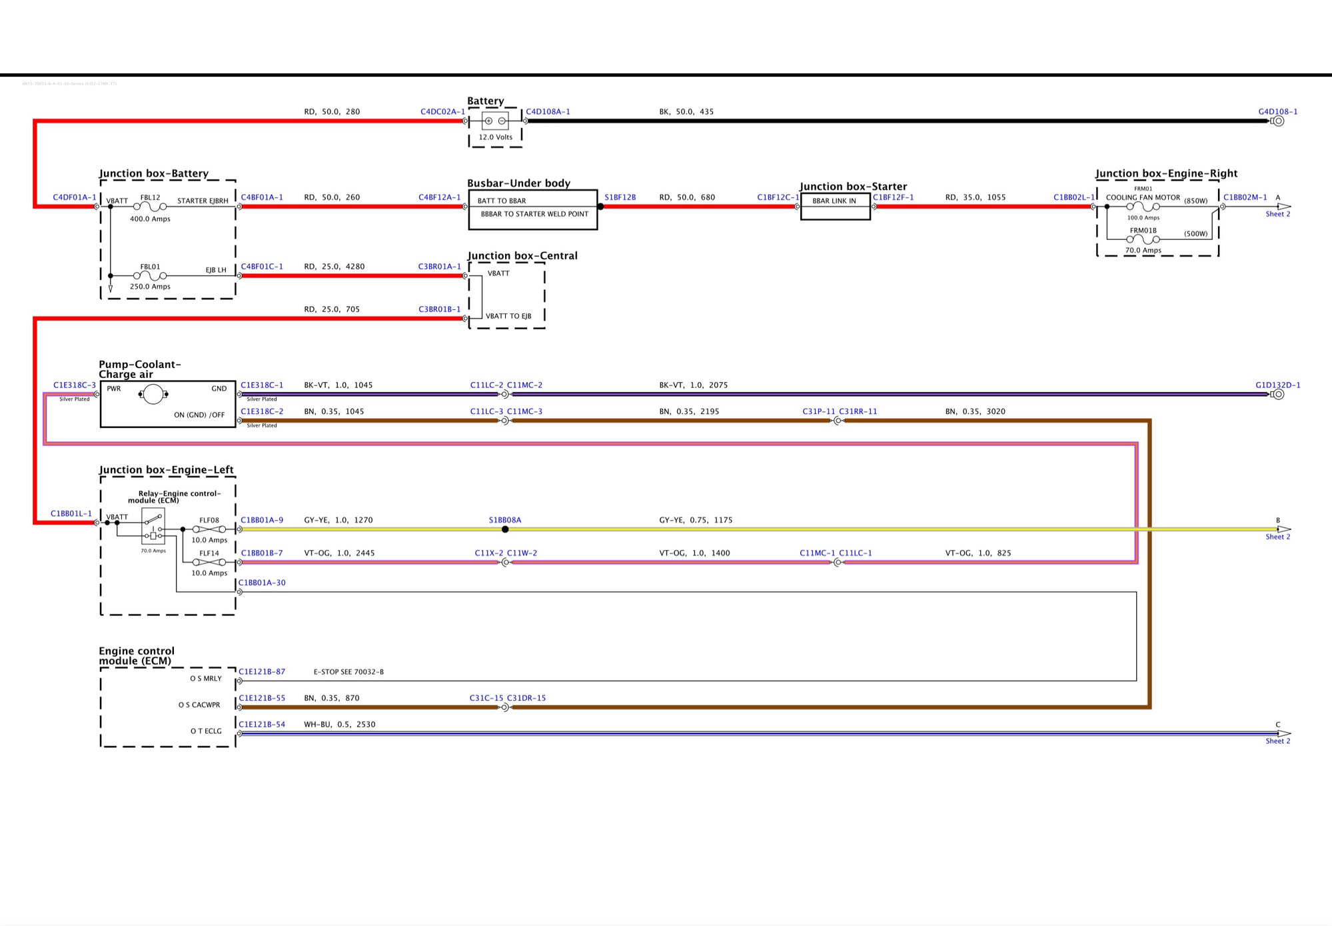The image size is (1332, 926).
Task: Click the coolant pump motor symbol
Action: [153, 394]
